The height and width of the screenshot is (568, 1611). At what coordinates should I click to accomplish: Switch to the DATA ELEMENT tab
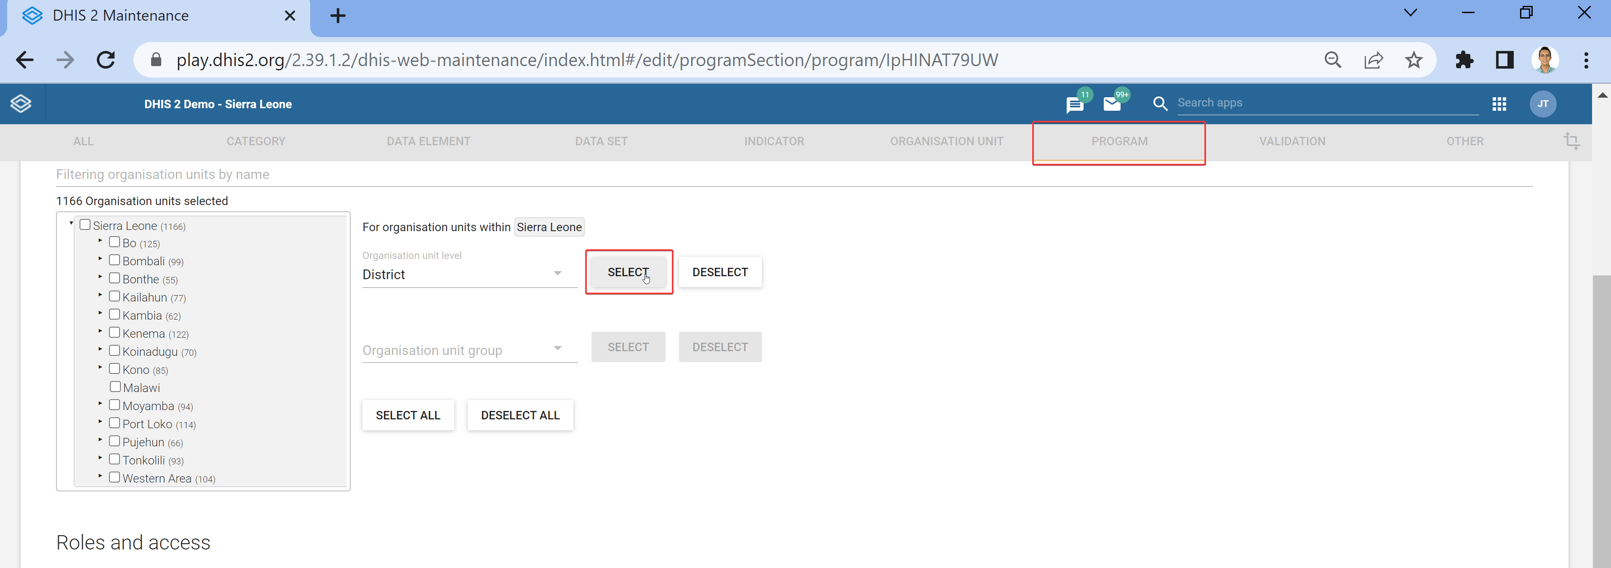click(x=429, y=141)
